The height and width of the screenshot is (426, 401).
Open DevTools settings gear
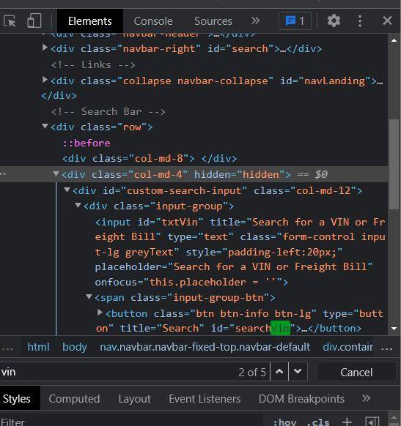click(x=334, y=20)
